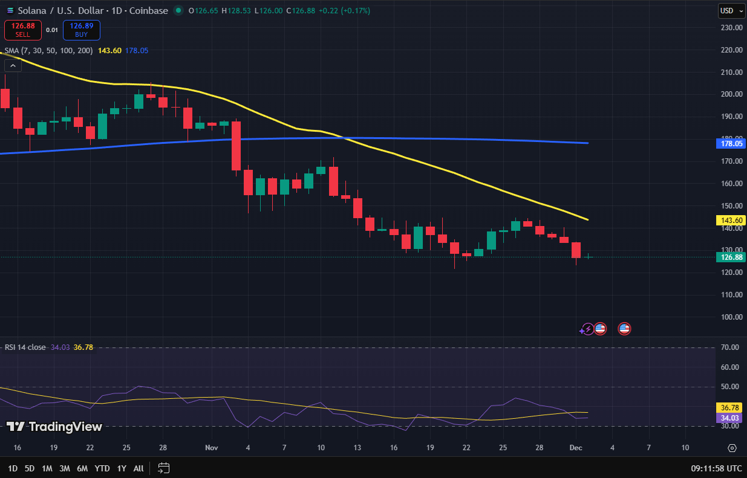Click the yellow 143.60 SMA price label
Screen dimensions: 747x478
pos(731,221)
